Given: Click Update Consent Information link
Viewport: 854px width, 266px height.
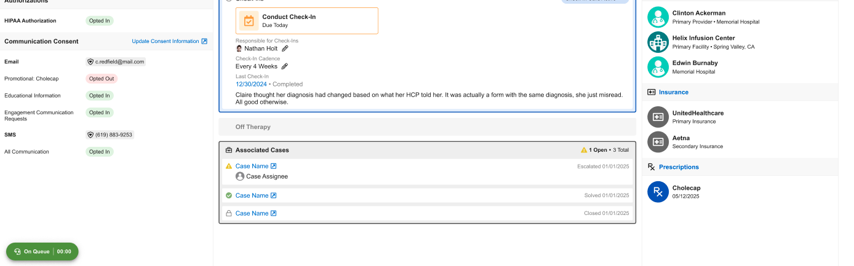Looking at the screenshot, I should tap(169, 42).
